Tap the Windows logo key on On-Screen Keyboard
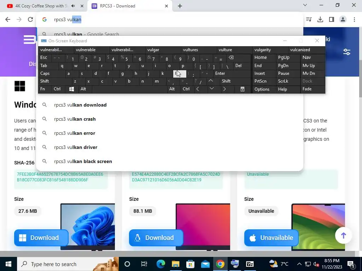This screenshot has width=362, height=271. [71, 89]
